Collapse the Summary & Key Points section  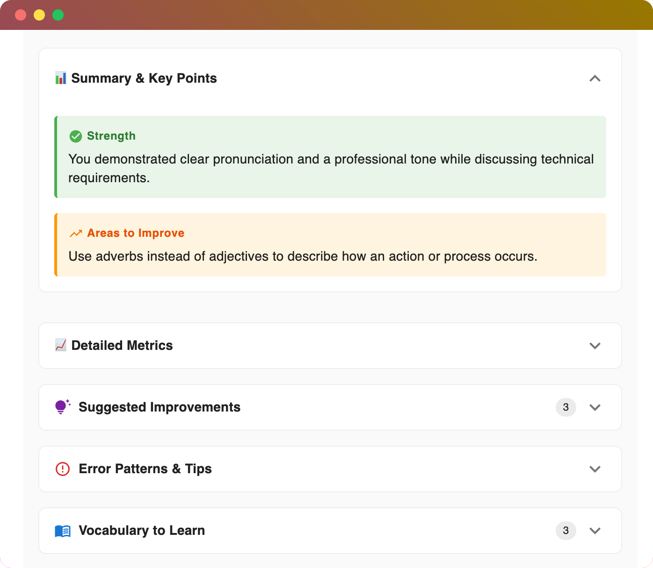pyautogui.click(x=595, y=78)
